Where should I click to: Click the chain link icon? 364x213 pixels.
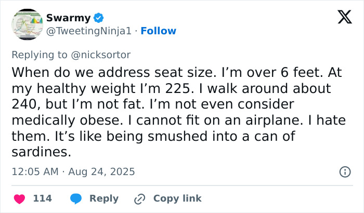(139, 198)
